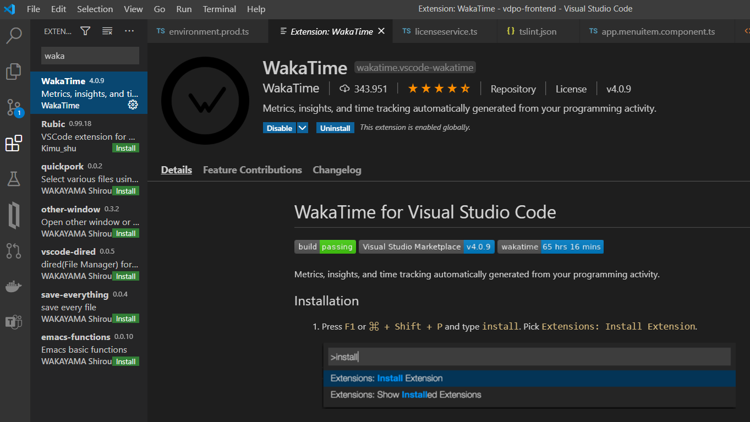Screen dimensions: 750x422
Task: Click the WakaTime manage gear icon
Action: pos(133,105)
